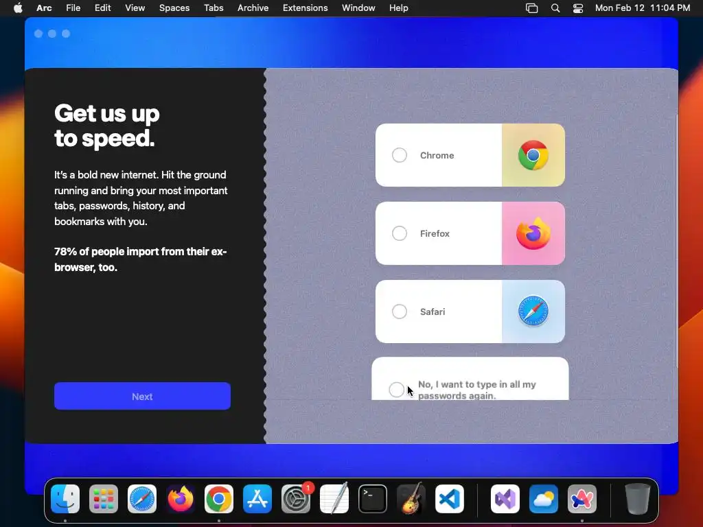Open the cloud weather app from the Dock
Screen dimensions: 703x527
[544, 499]
